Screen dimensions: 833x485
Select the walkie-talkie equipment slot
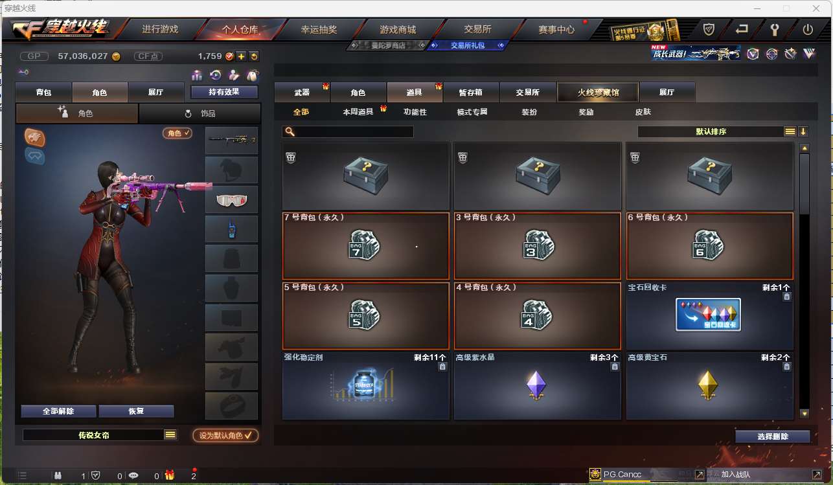231,229
